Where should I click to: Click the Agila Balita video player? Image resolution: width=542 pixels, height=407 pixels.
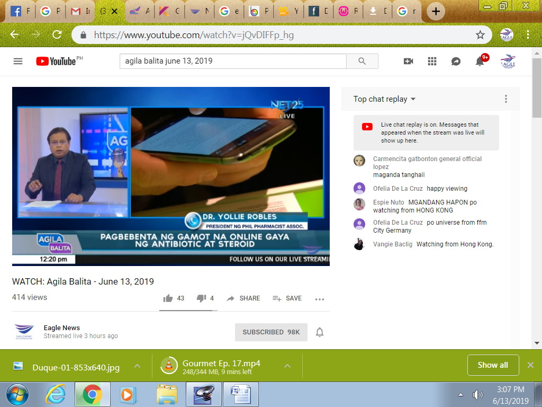pyautogui.click(x=171, y=176)
